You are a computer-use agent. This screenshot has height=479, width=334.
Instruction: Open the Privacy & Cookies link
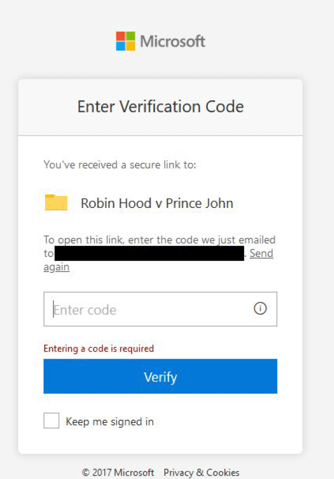tap(201, 472)
